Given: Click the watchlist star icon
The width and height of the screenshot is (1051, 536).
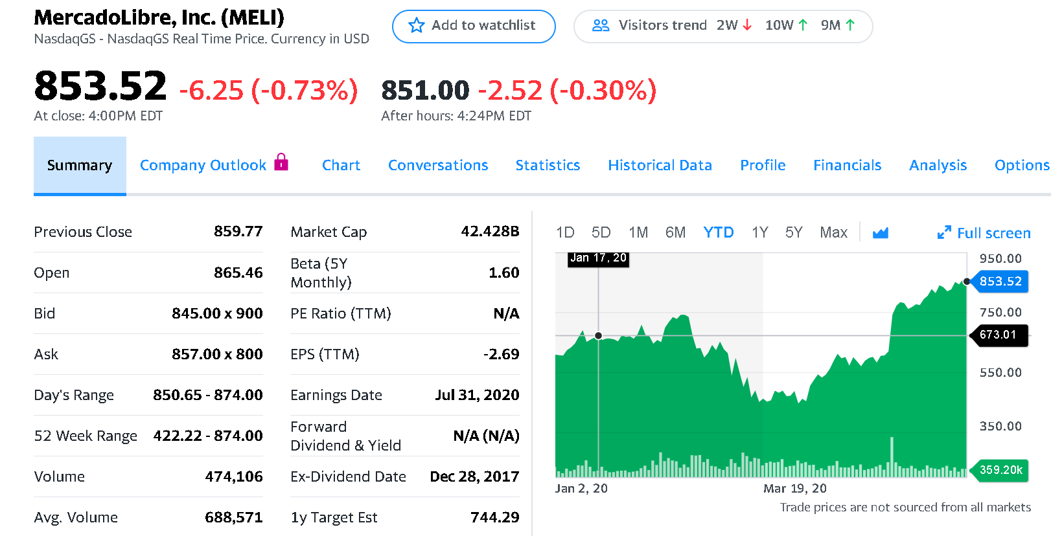Looking at the screenshot, I should [x=417, y=26].
